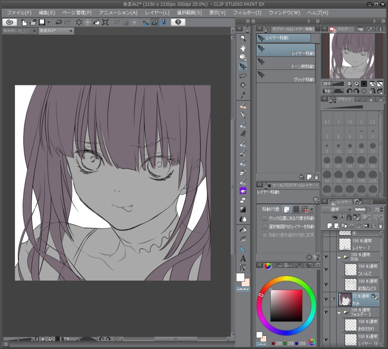
Task: Hide the 前髪など8 layer eye icon
Action: coord(326,284)
